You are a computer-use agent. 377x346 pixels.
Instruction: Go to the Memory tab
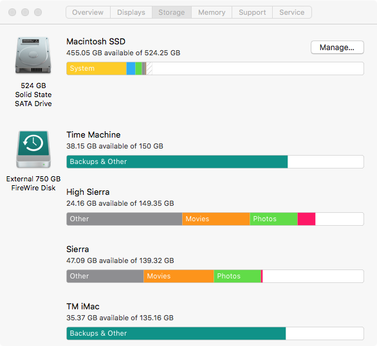(212, 12)
